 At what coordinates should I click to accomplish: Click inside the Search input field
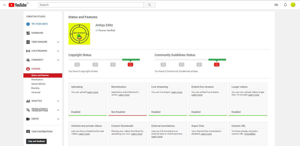(91, 5)
